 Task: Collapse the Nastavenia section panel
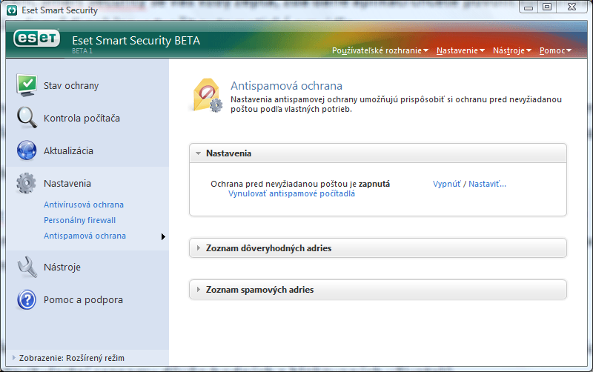199,153
